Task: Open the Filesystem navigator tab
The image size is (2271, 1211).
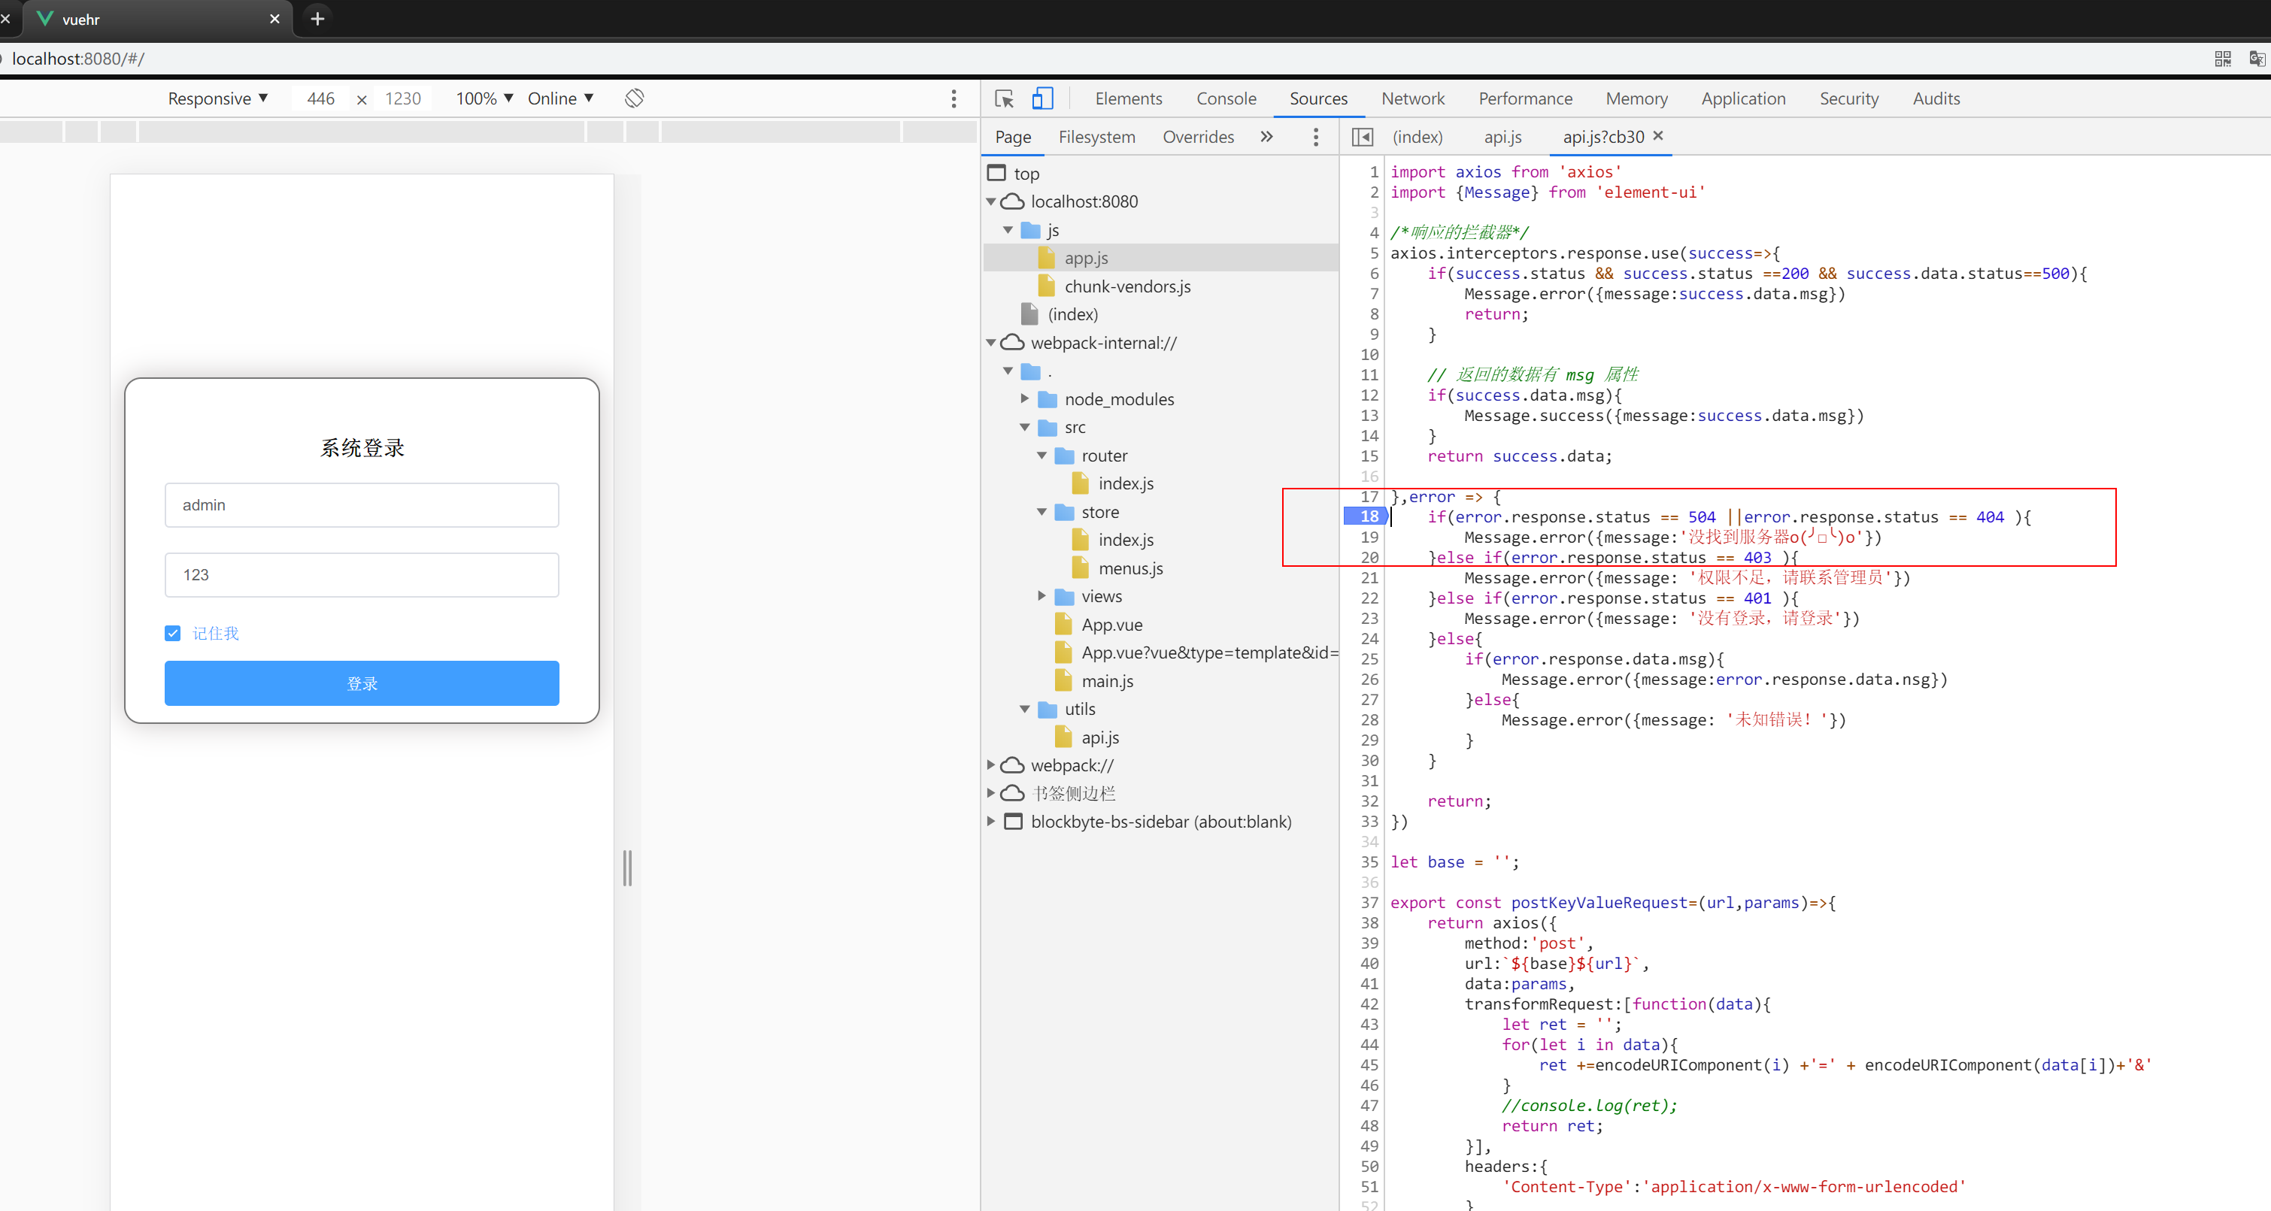Action: (1096, 137)
